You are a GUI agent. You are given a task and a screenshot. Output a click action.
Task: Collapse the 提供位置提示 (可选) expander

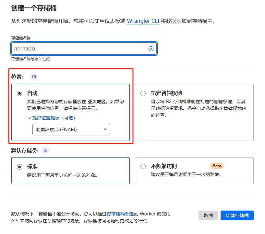point(51,118)
